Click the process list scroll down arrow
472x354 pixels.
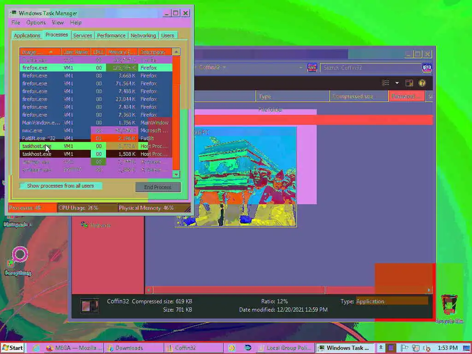(x=176, y=174)
